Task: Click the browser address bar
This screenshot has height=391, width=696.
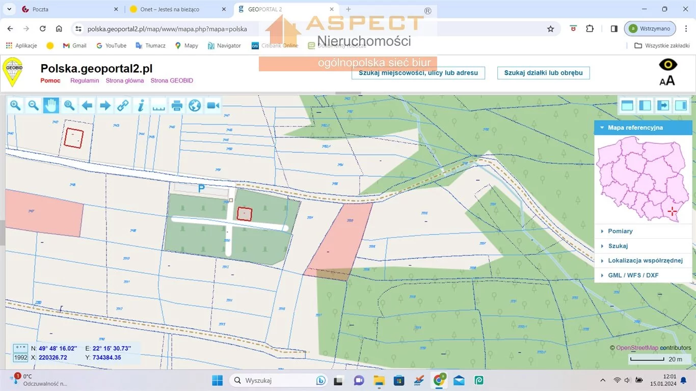Action: tap(306, 29)
